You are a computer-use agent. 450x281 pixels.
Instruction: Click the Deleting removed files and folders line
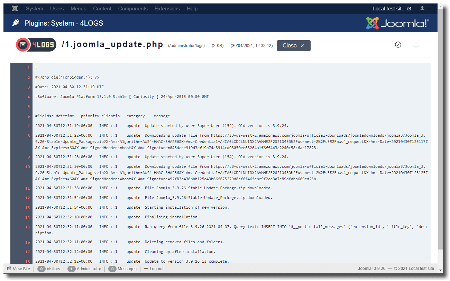[130, 242]
